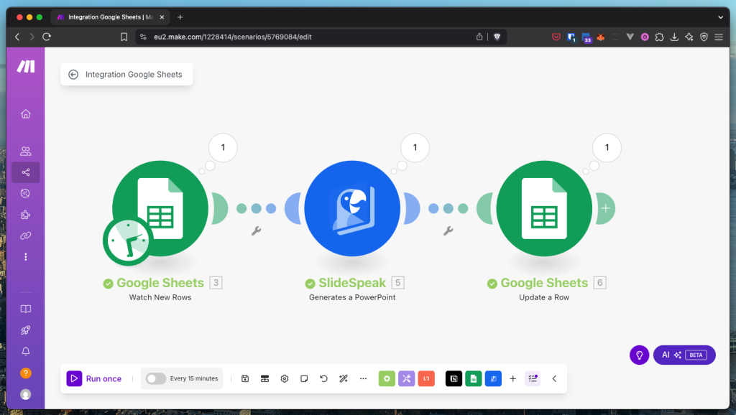Open scenario inputs and outputs icon
Screen dimensions: 736x415
pyautogui.click(x=264, y=378)
